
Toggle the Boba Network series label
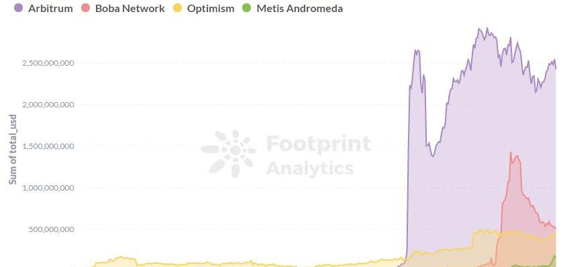click(x=130, y=8)
